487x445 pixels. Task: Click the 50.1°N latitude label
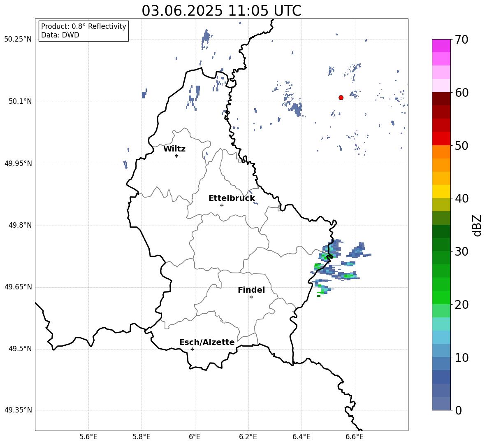point(21,102)
